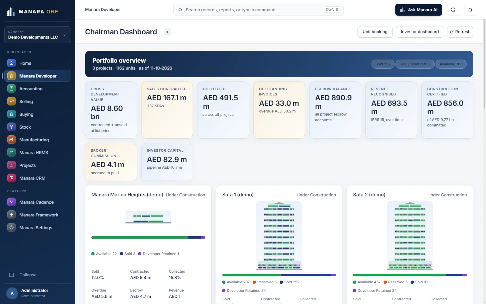Click the Safa 1 tower thumbnail

click(x=279, y=236)
